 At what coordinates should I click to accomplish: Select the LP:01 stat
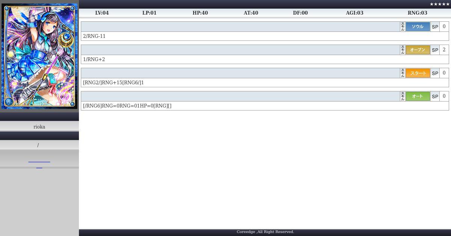click(149, 13)
